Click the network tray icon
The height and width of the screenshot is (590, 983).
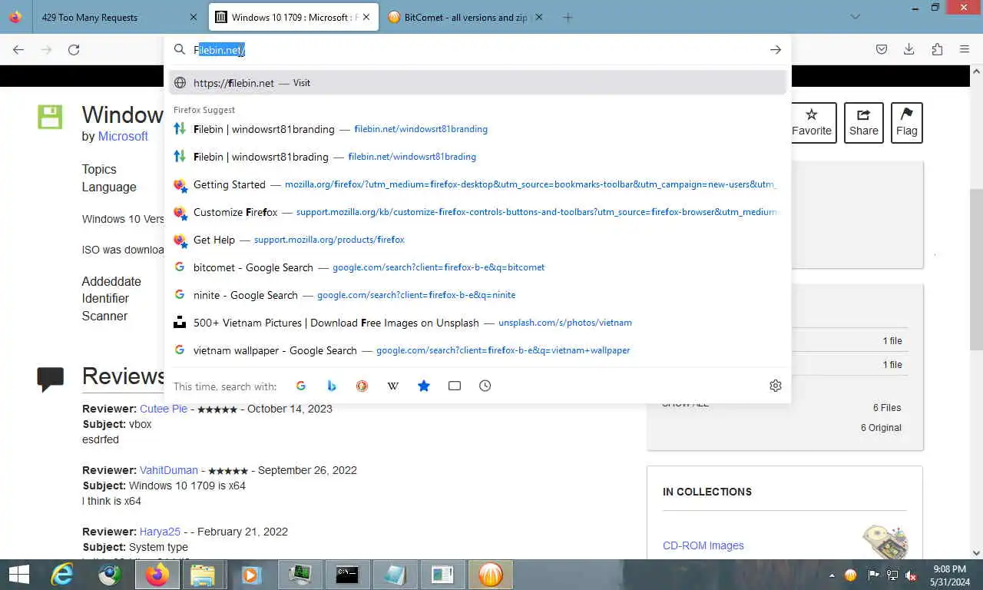pos(892,575)
